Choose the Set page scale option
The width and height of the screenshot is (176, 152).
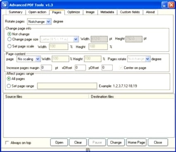click(x=9, y=46)
